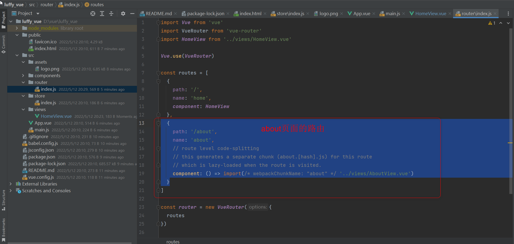Expand the node_modules folder

click(x=17, y=28)
